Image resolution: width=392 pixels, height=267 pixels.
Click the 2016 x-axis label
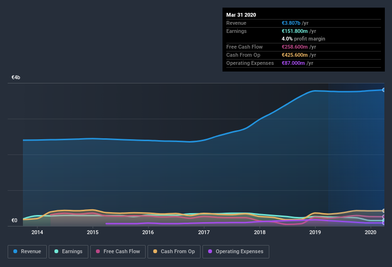148,232
